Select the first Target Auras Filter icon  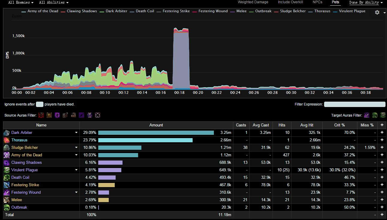tap(367, 115)
